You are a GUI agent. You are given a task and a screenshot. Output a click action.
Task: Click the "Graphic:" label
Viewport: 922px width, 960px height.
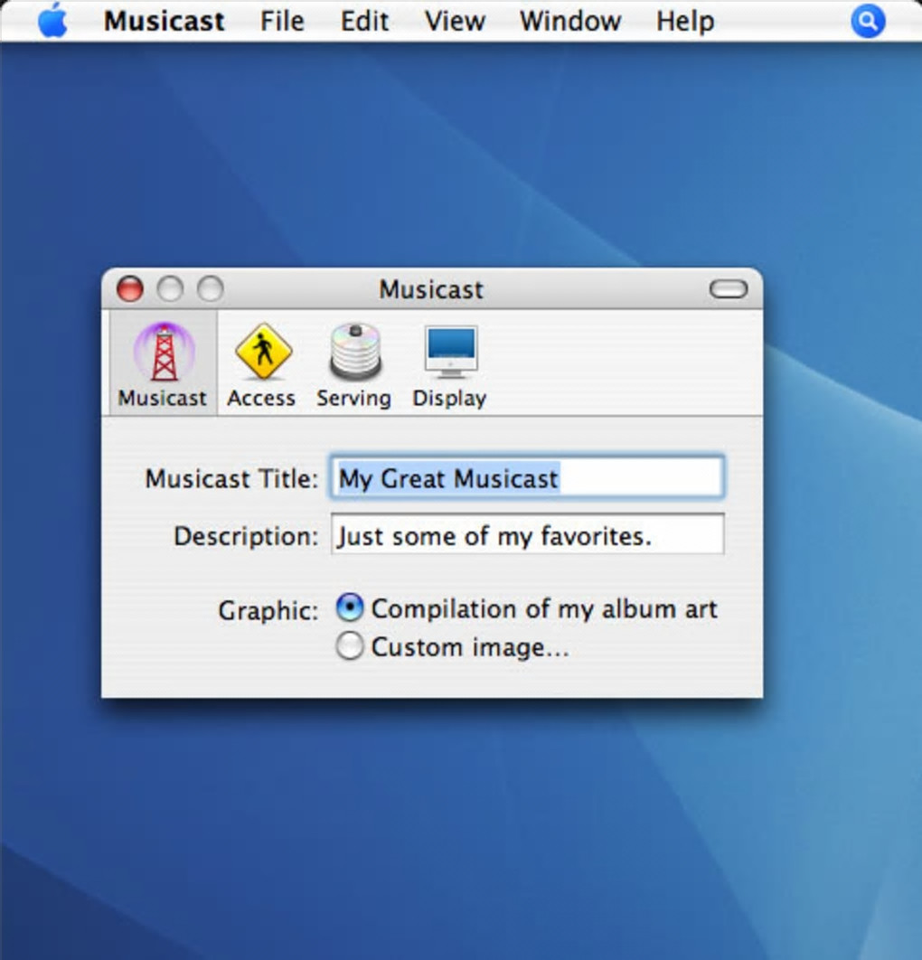tap(268, 611)
